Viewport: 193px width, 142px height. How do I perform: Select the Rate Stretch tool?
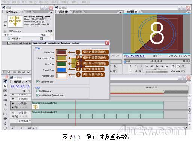5,105
